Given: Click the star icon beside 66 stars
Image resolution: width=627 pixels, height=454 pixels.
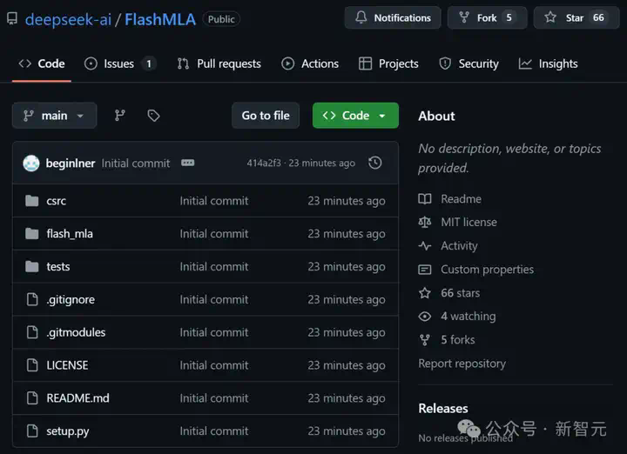Looking at the screenshot, I should click(425, 293).
